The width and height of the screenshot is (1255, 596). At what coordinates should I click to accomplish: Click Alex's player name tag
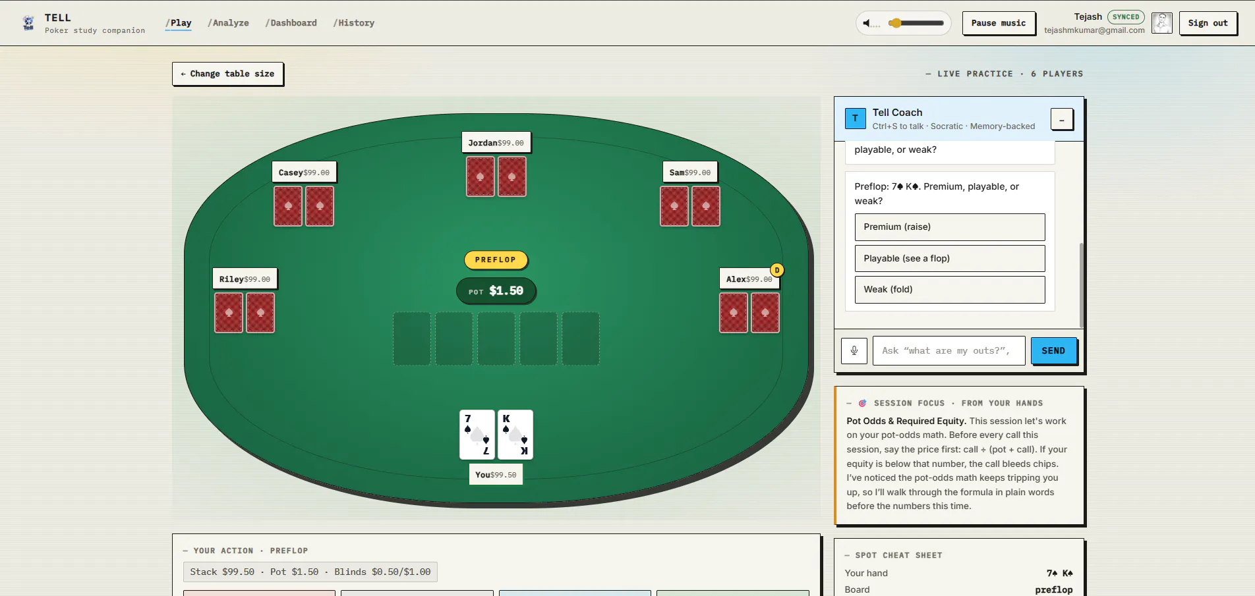749,279
